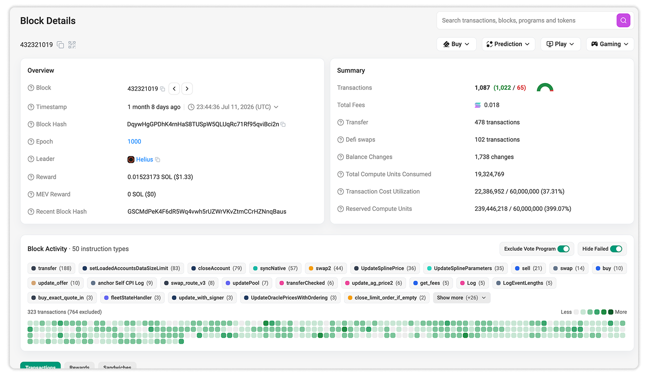Select close_limit_order_if_empty (2) chip
The width and height of the screenshot is (648, 376).
(x=387, y=298)
